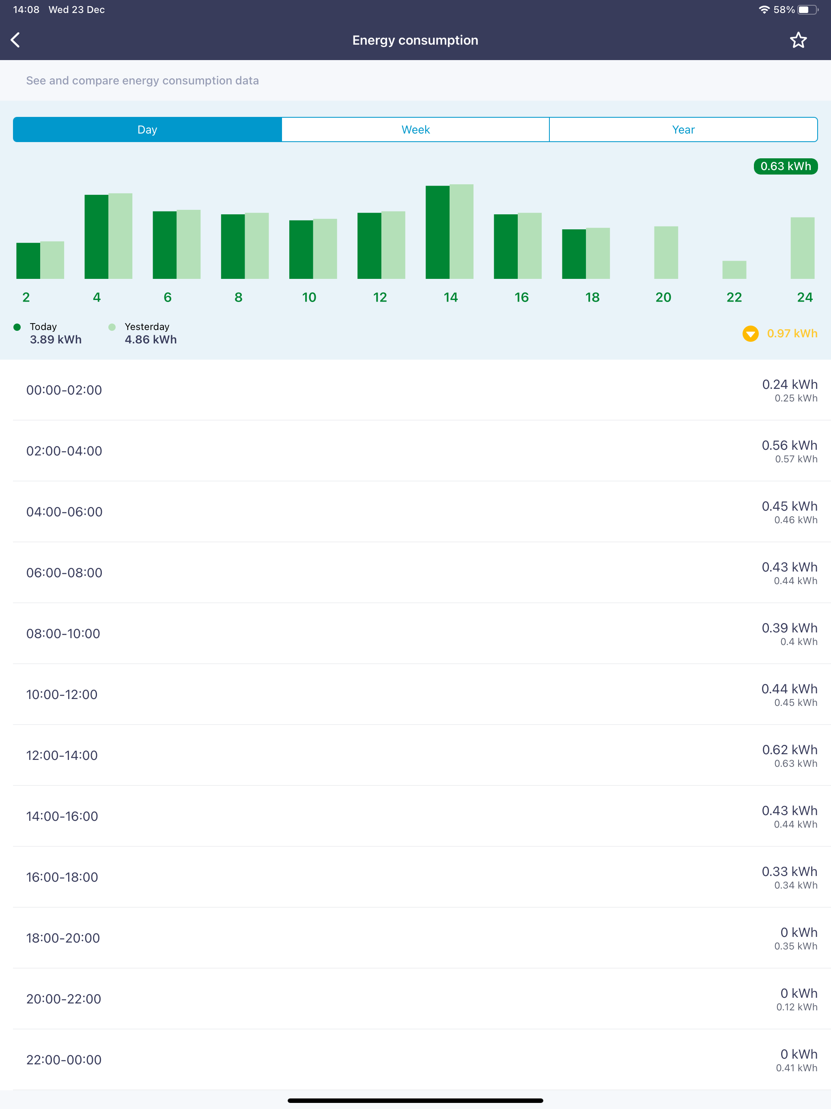Screen dimensions: 831x1109
Task: Select the 18:00-20:00 time slot row
Action: click(x=415, y=938)
